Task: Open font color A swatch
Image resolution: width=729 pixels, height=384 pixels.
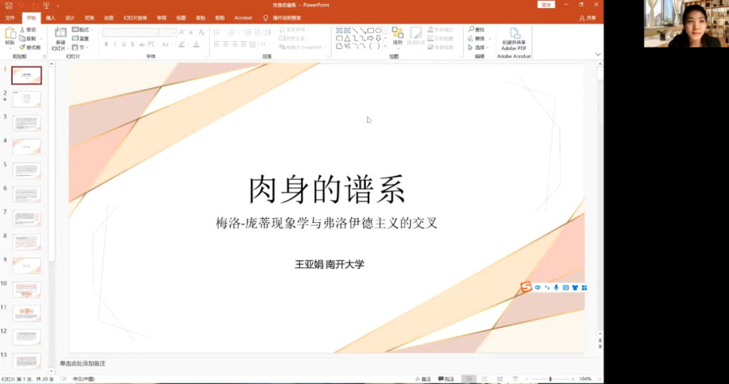Action: [x=196, y=44]
